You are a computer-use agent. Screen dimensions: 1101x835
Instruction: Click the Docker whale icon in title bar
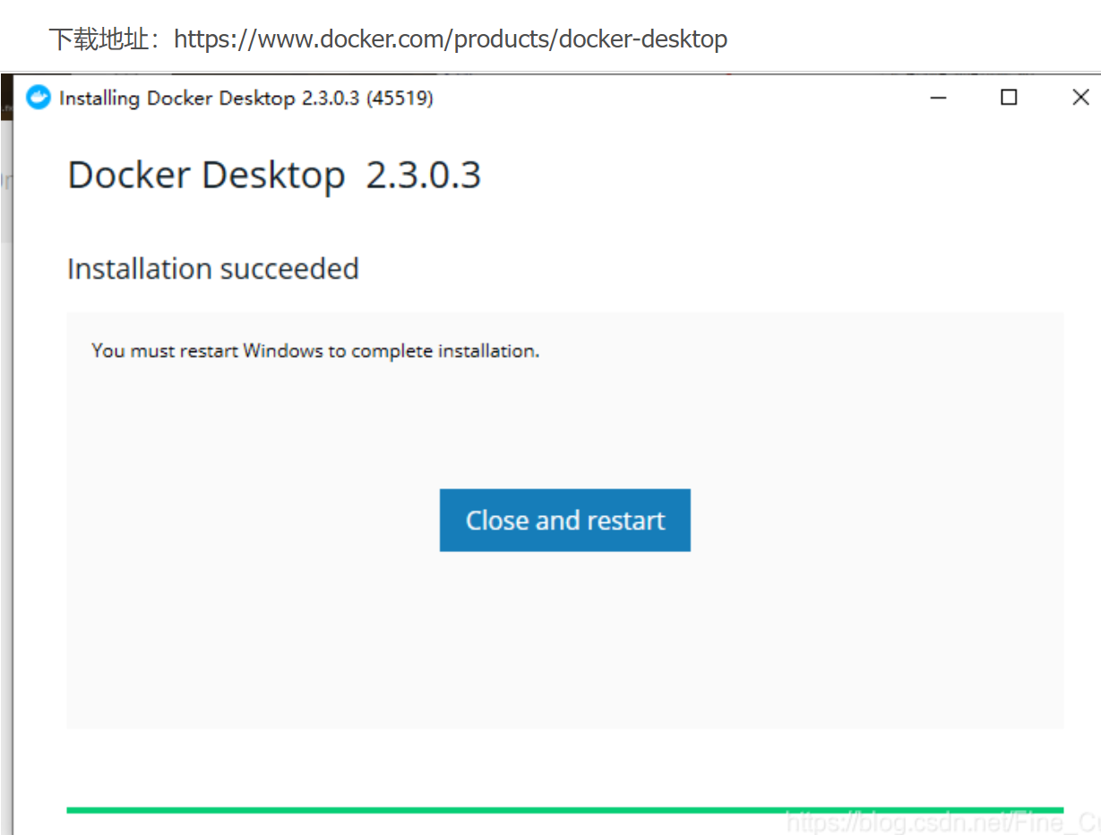click(39, 98)
